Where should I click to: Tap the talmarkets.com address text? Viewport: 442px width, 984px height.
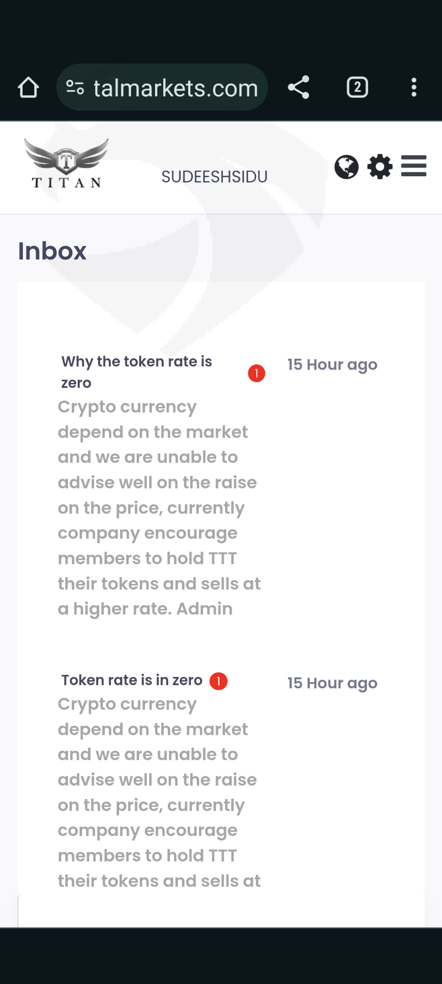click(x=175, y=88)
